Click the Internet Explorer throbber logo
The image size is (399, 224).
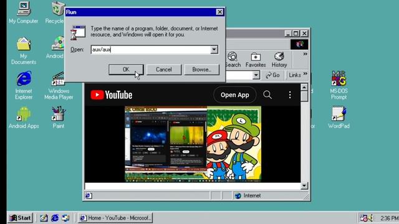click(x=299, y=44)
